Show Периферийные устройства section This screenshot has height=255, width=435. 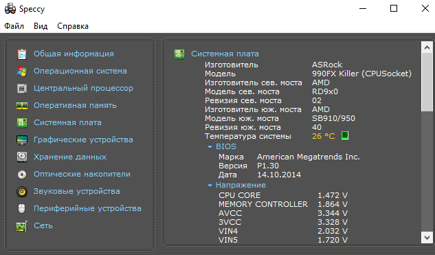point(87,209)
